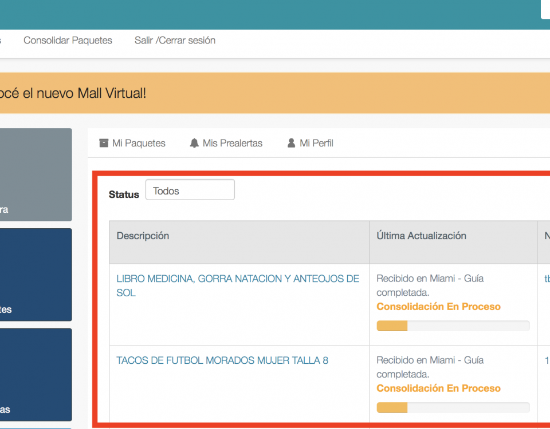
Task: Click the progress bar in the TACOS DE FUTBOL row
Action: 453,407
